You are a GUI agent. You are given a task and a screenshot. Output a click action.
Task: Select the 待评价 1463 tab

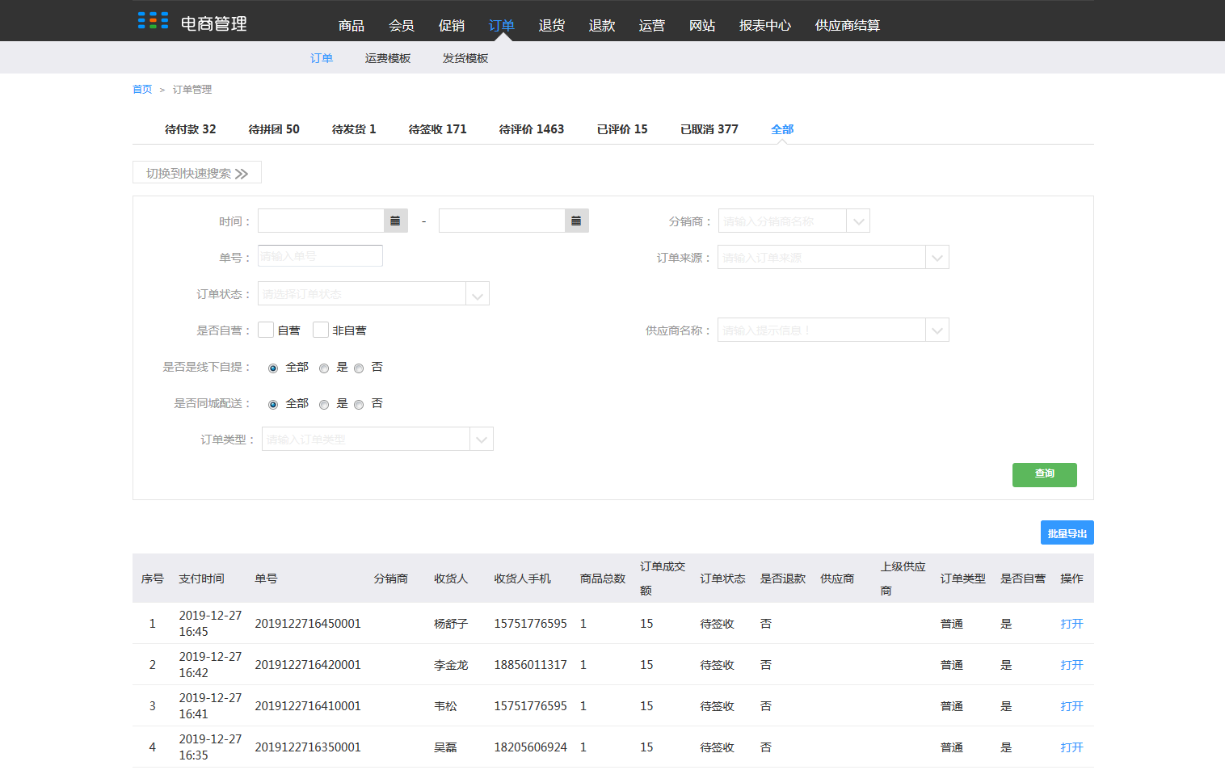point(532,129)
